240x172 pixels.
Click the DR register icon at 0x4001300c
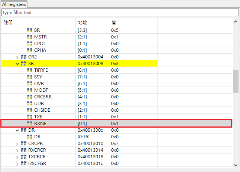(23, 130)
